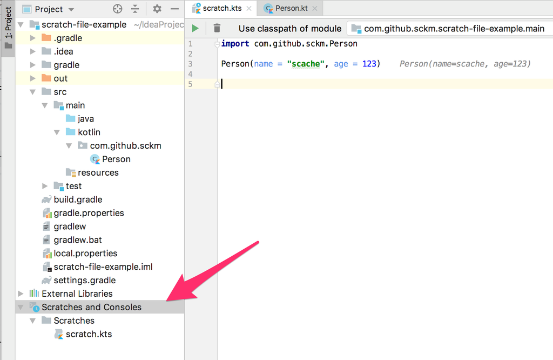553x360 pixels.
Task: Click the "scache" string in the editor
Action: (306, 64)
